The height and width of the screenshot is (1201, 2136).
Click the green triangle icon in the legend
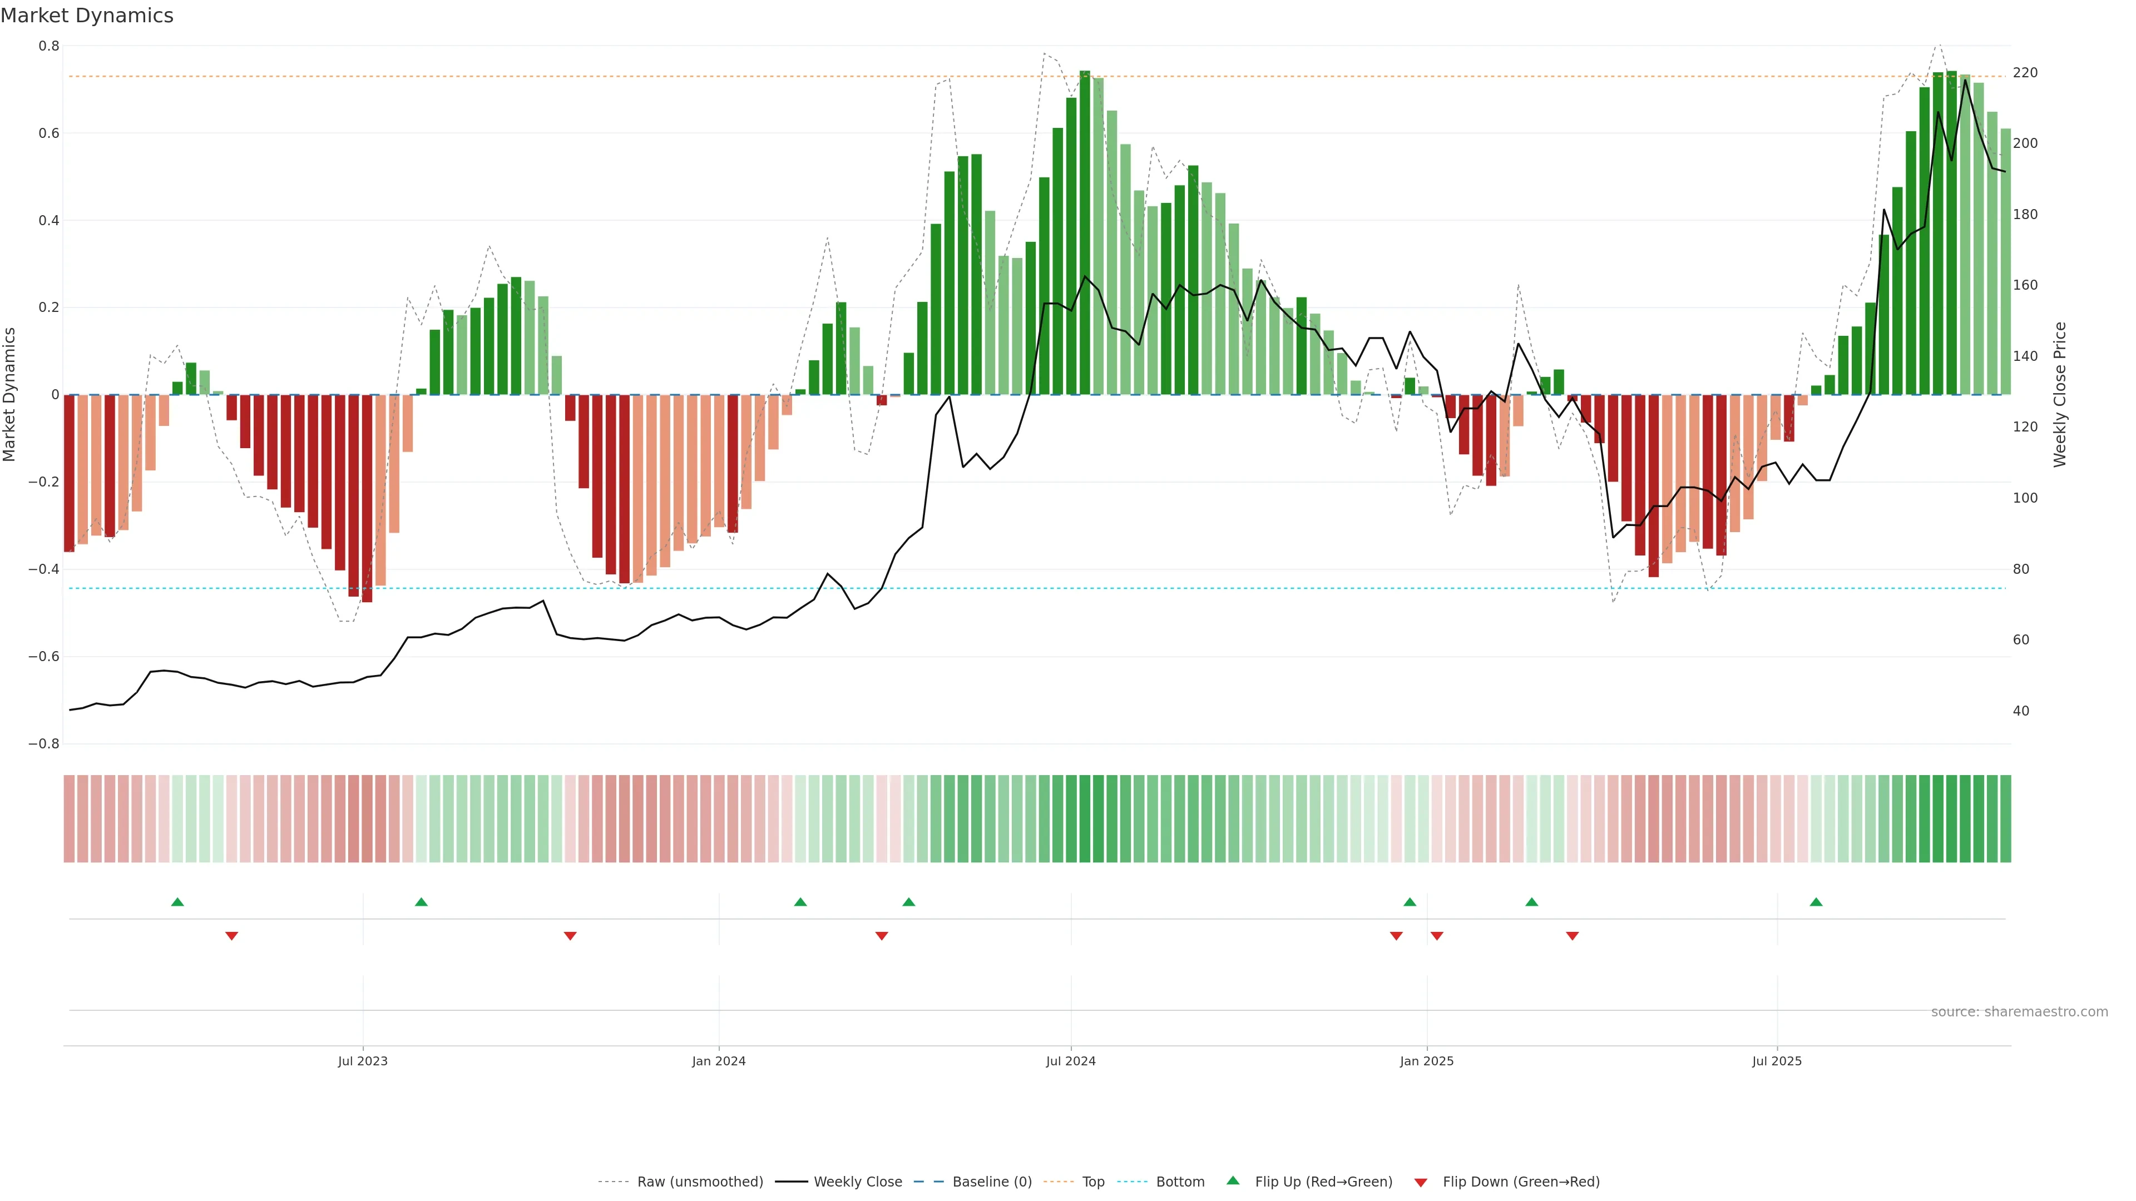[1233, 1180]
